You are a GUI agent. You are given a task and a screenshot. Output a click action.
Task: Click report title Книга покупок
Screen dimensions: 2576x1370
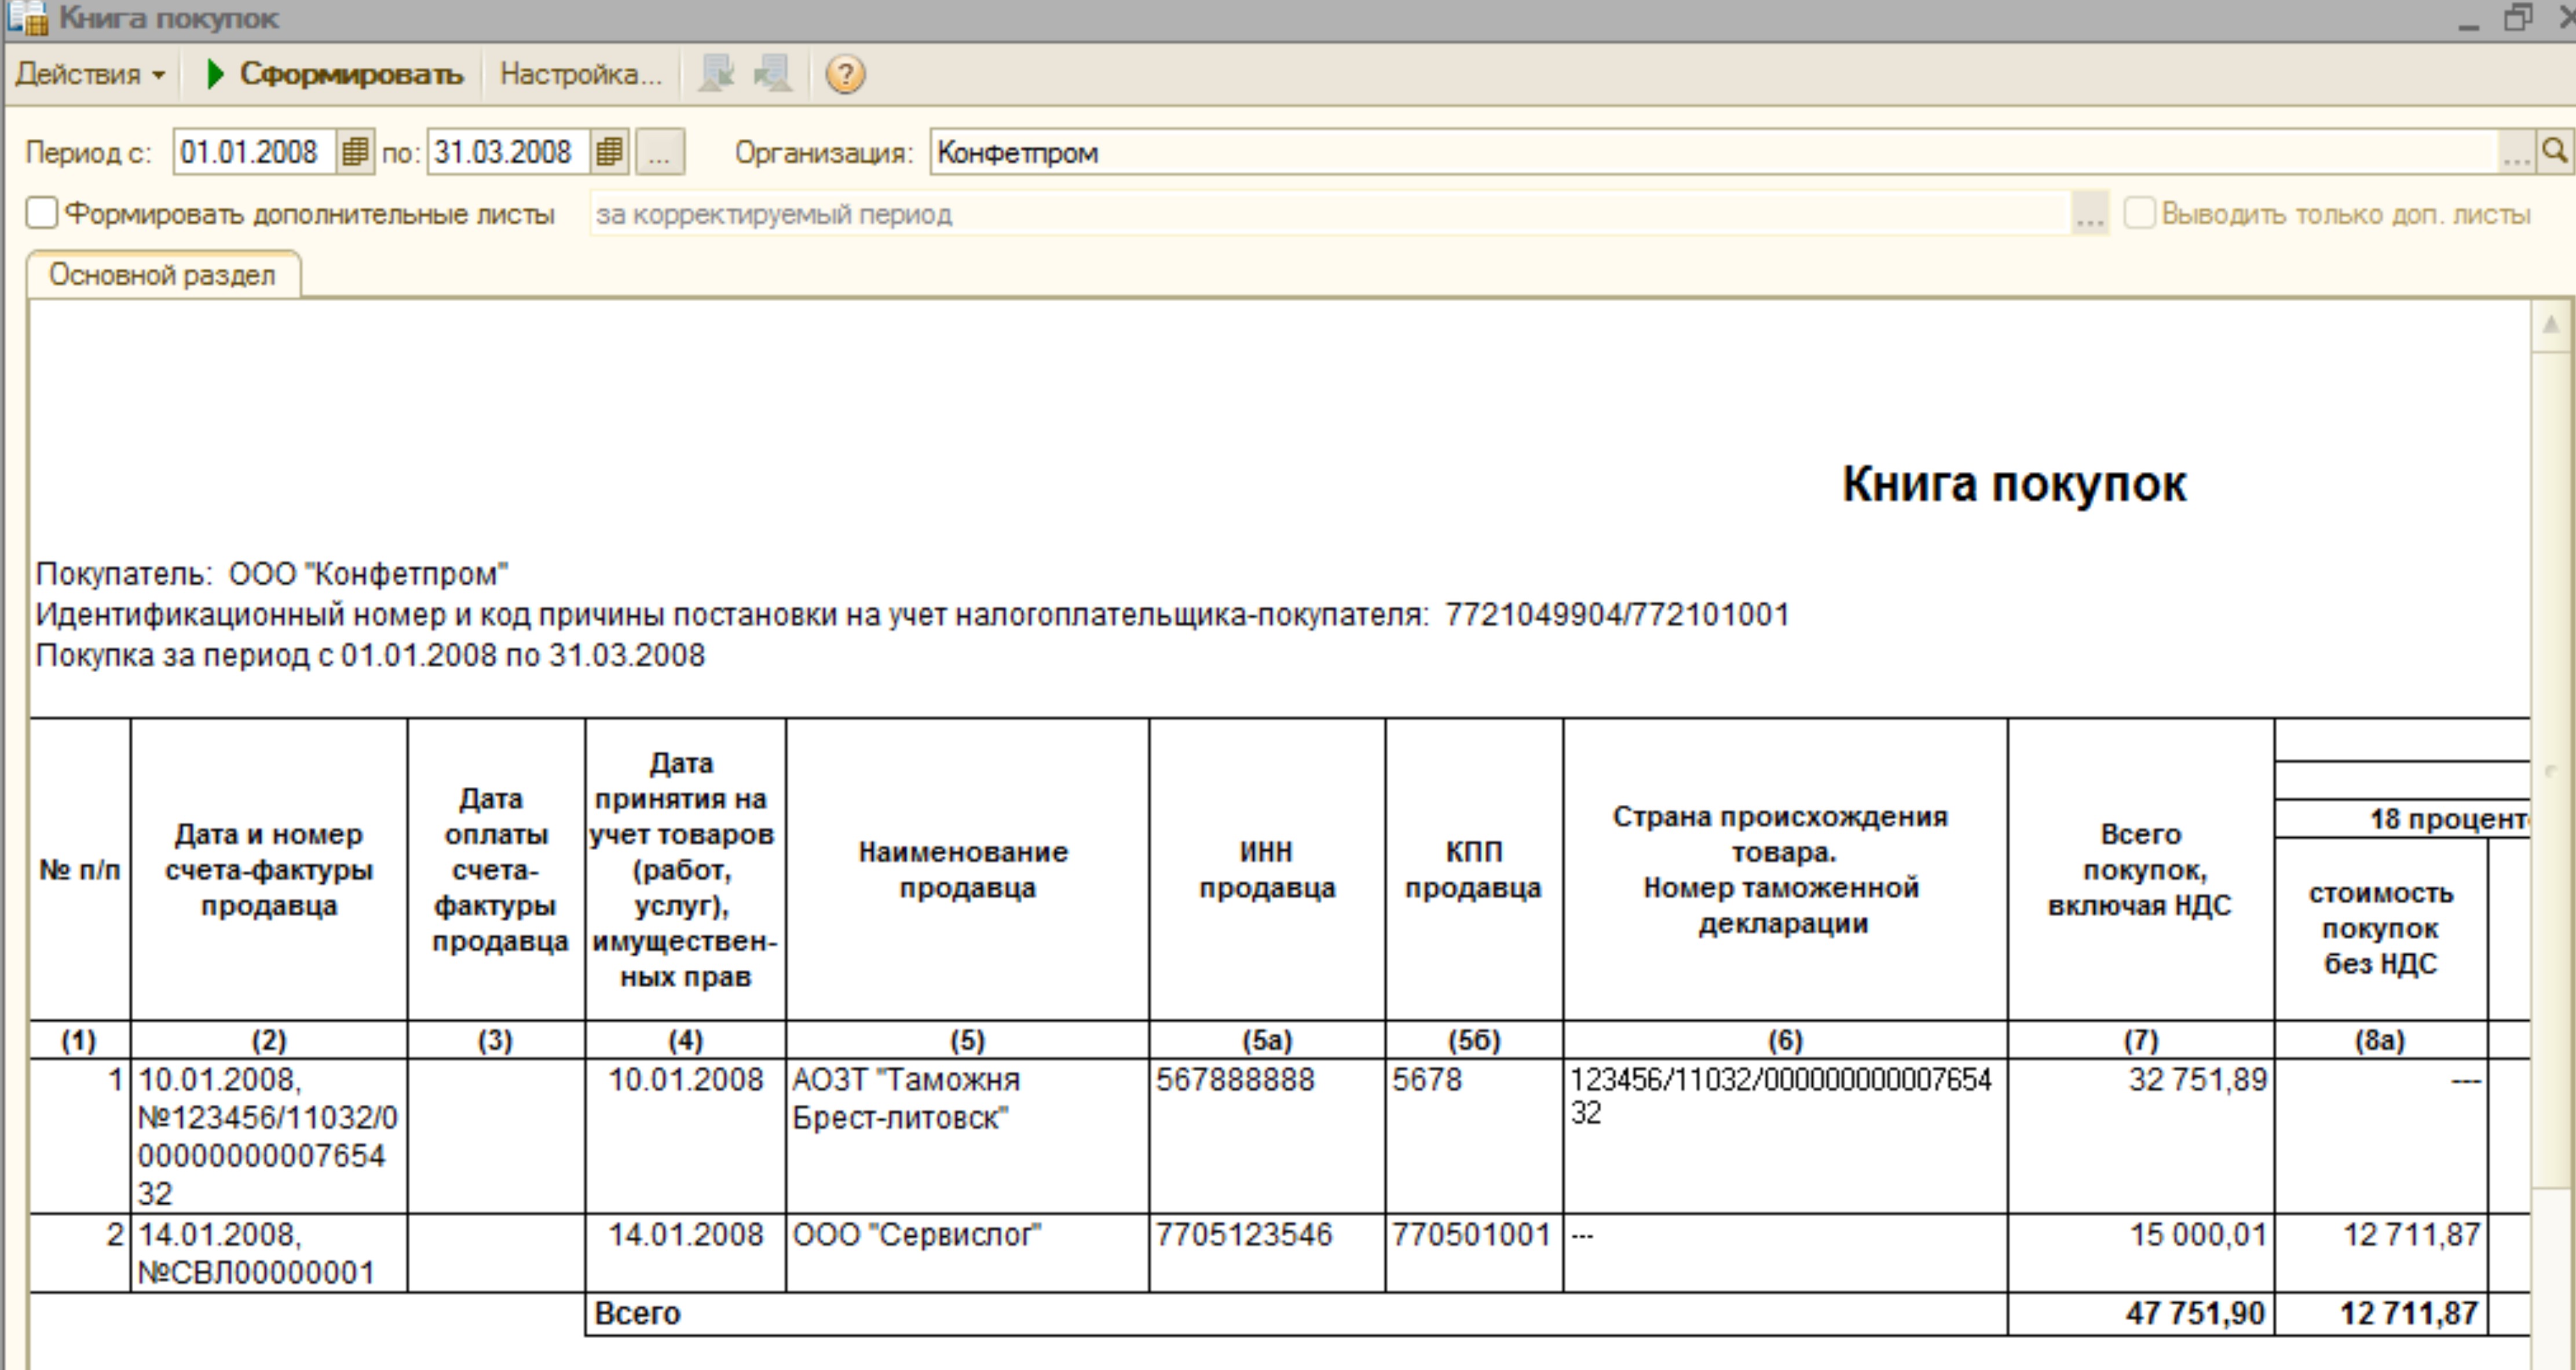pos(2014,484)
